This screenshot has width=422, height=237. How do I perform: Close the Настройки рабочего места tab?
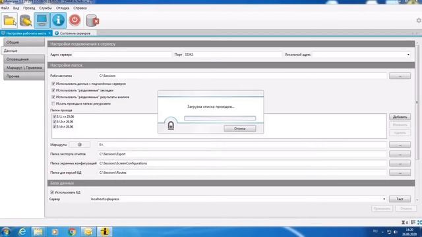coord(50,34)
